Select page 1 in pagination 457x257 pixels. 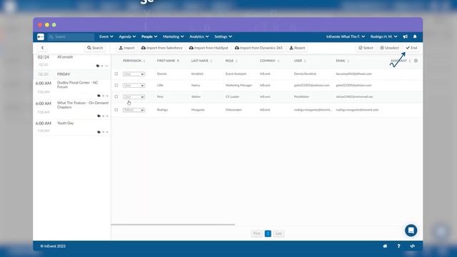pyautogui.click(x=268, y=233)
